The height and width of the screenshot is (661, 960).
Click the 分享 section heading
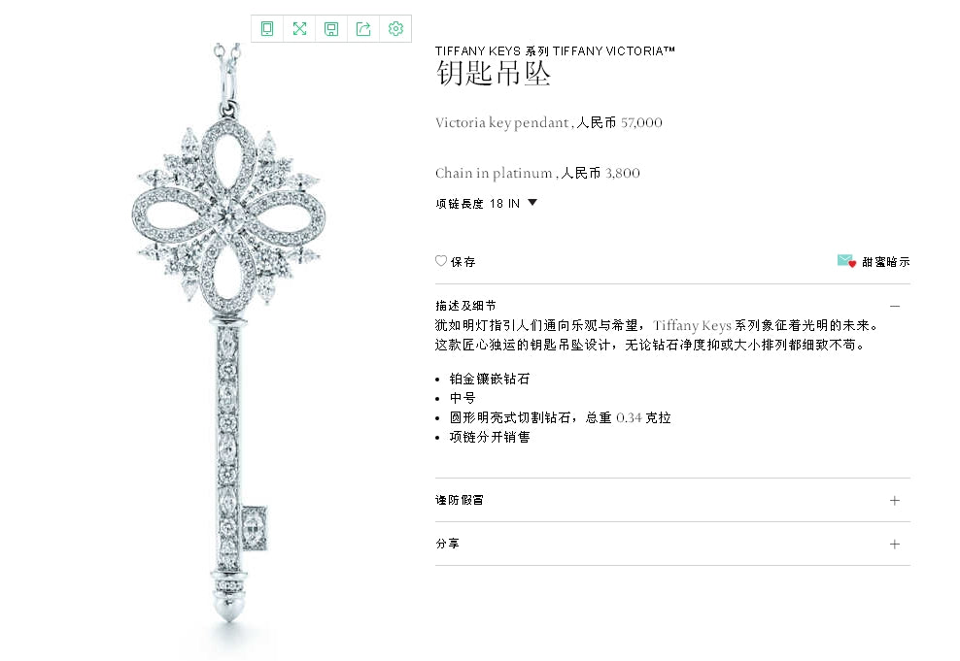[x=447, y=544]
